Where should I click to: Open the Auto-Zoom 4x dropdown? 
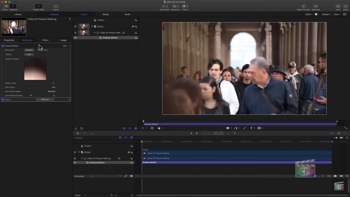pos(54,87)
